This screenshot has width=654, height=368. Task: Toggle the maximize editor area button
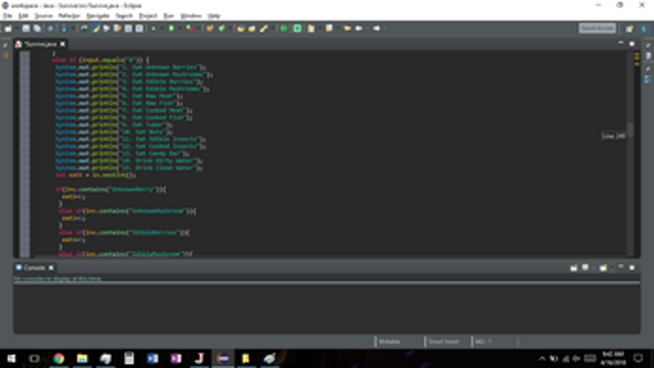click(x=633, y=44)
